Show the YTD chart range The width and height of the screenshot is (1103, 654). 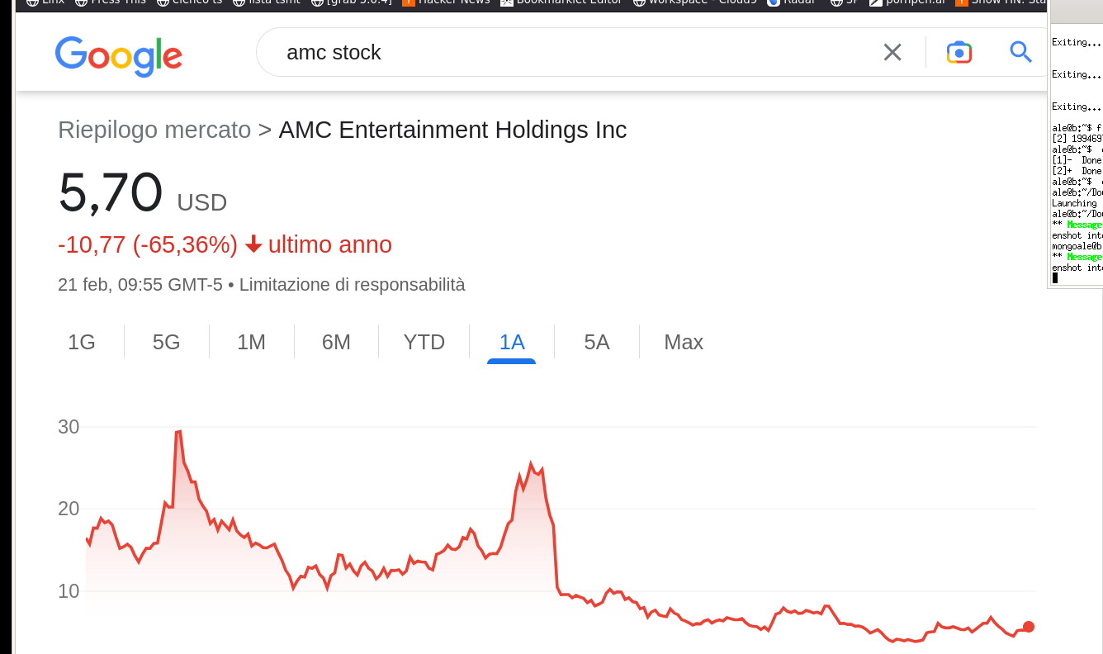pos(424,342)
